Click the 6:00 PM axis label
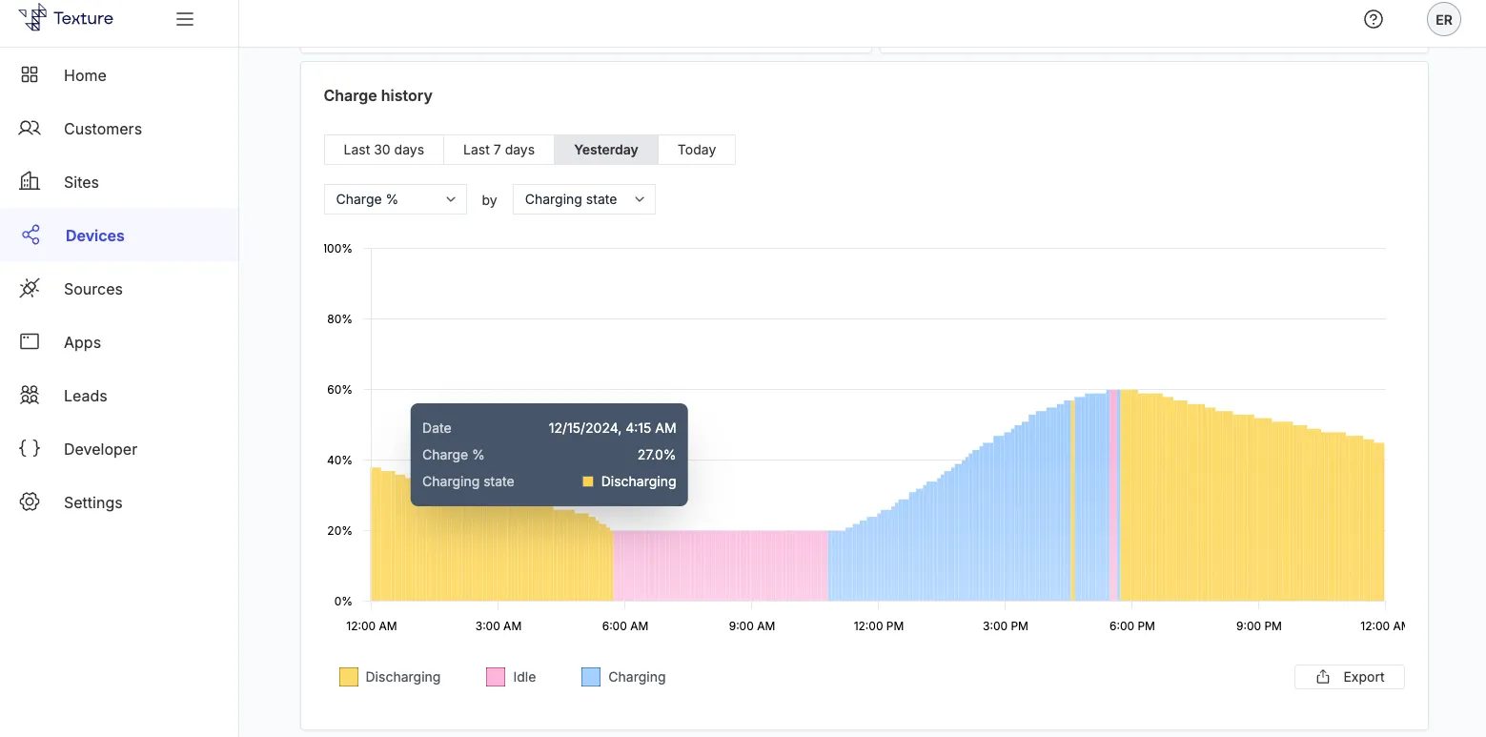 coord(1131,626)
